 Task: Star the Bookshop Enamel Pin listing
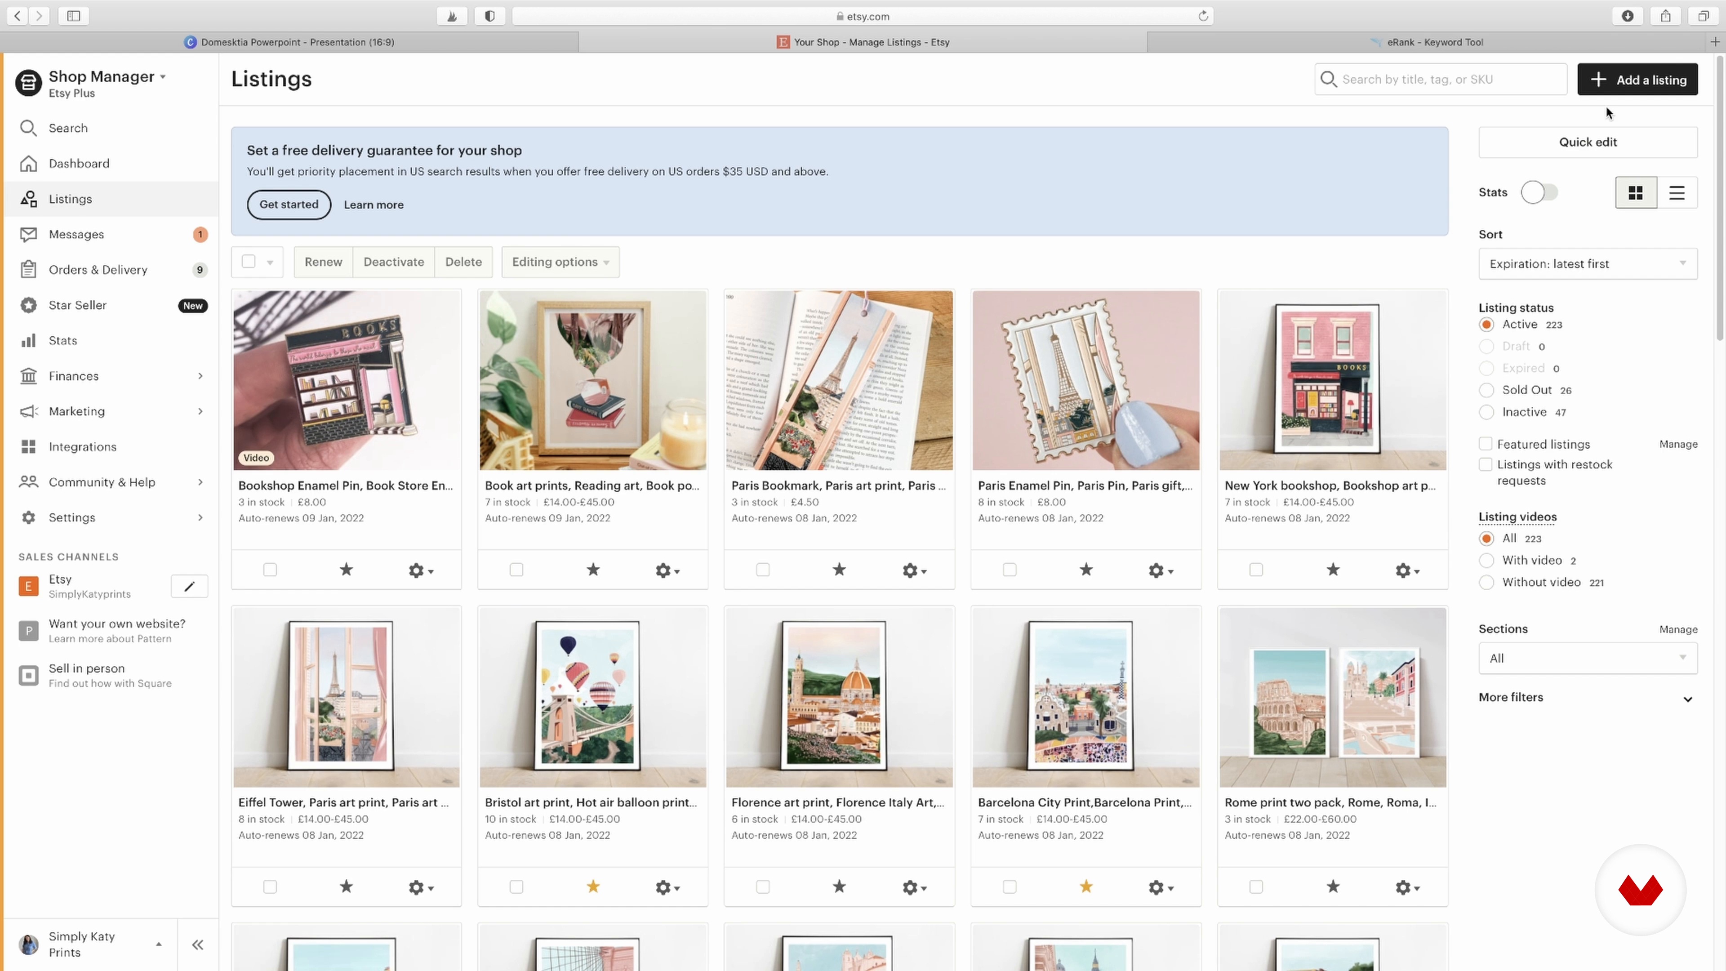coord(346,570)
